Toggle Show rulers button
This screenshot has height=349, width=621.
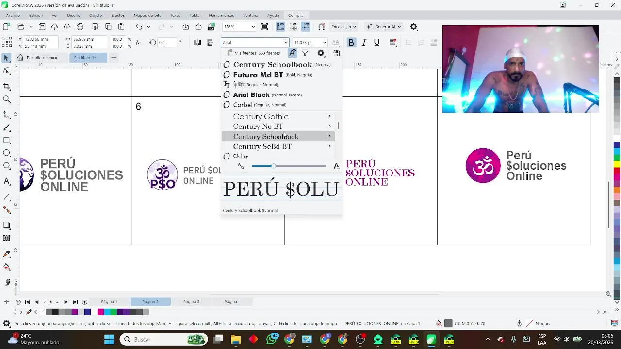coord(280,27)
